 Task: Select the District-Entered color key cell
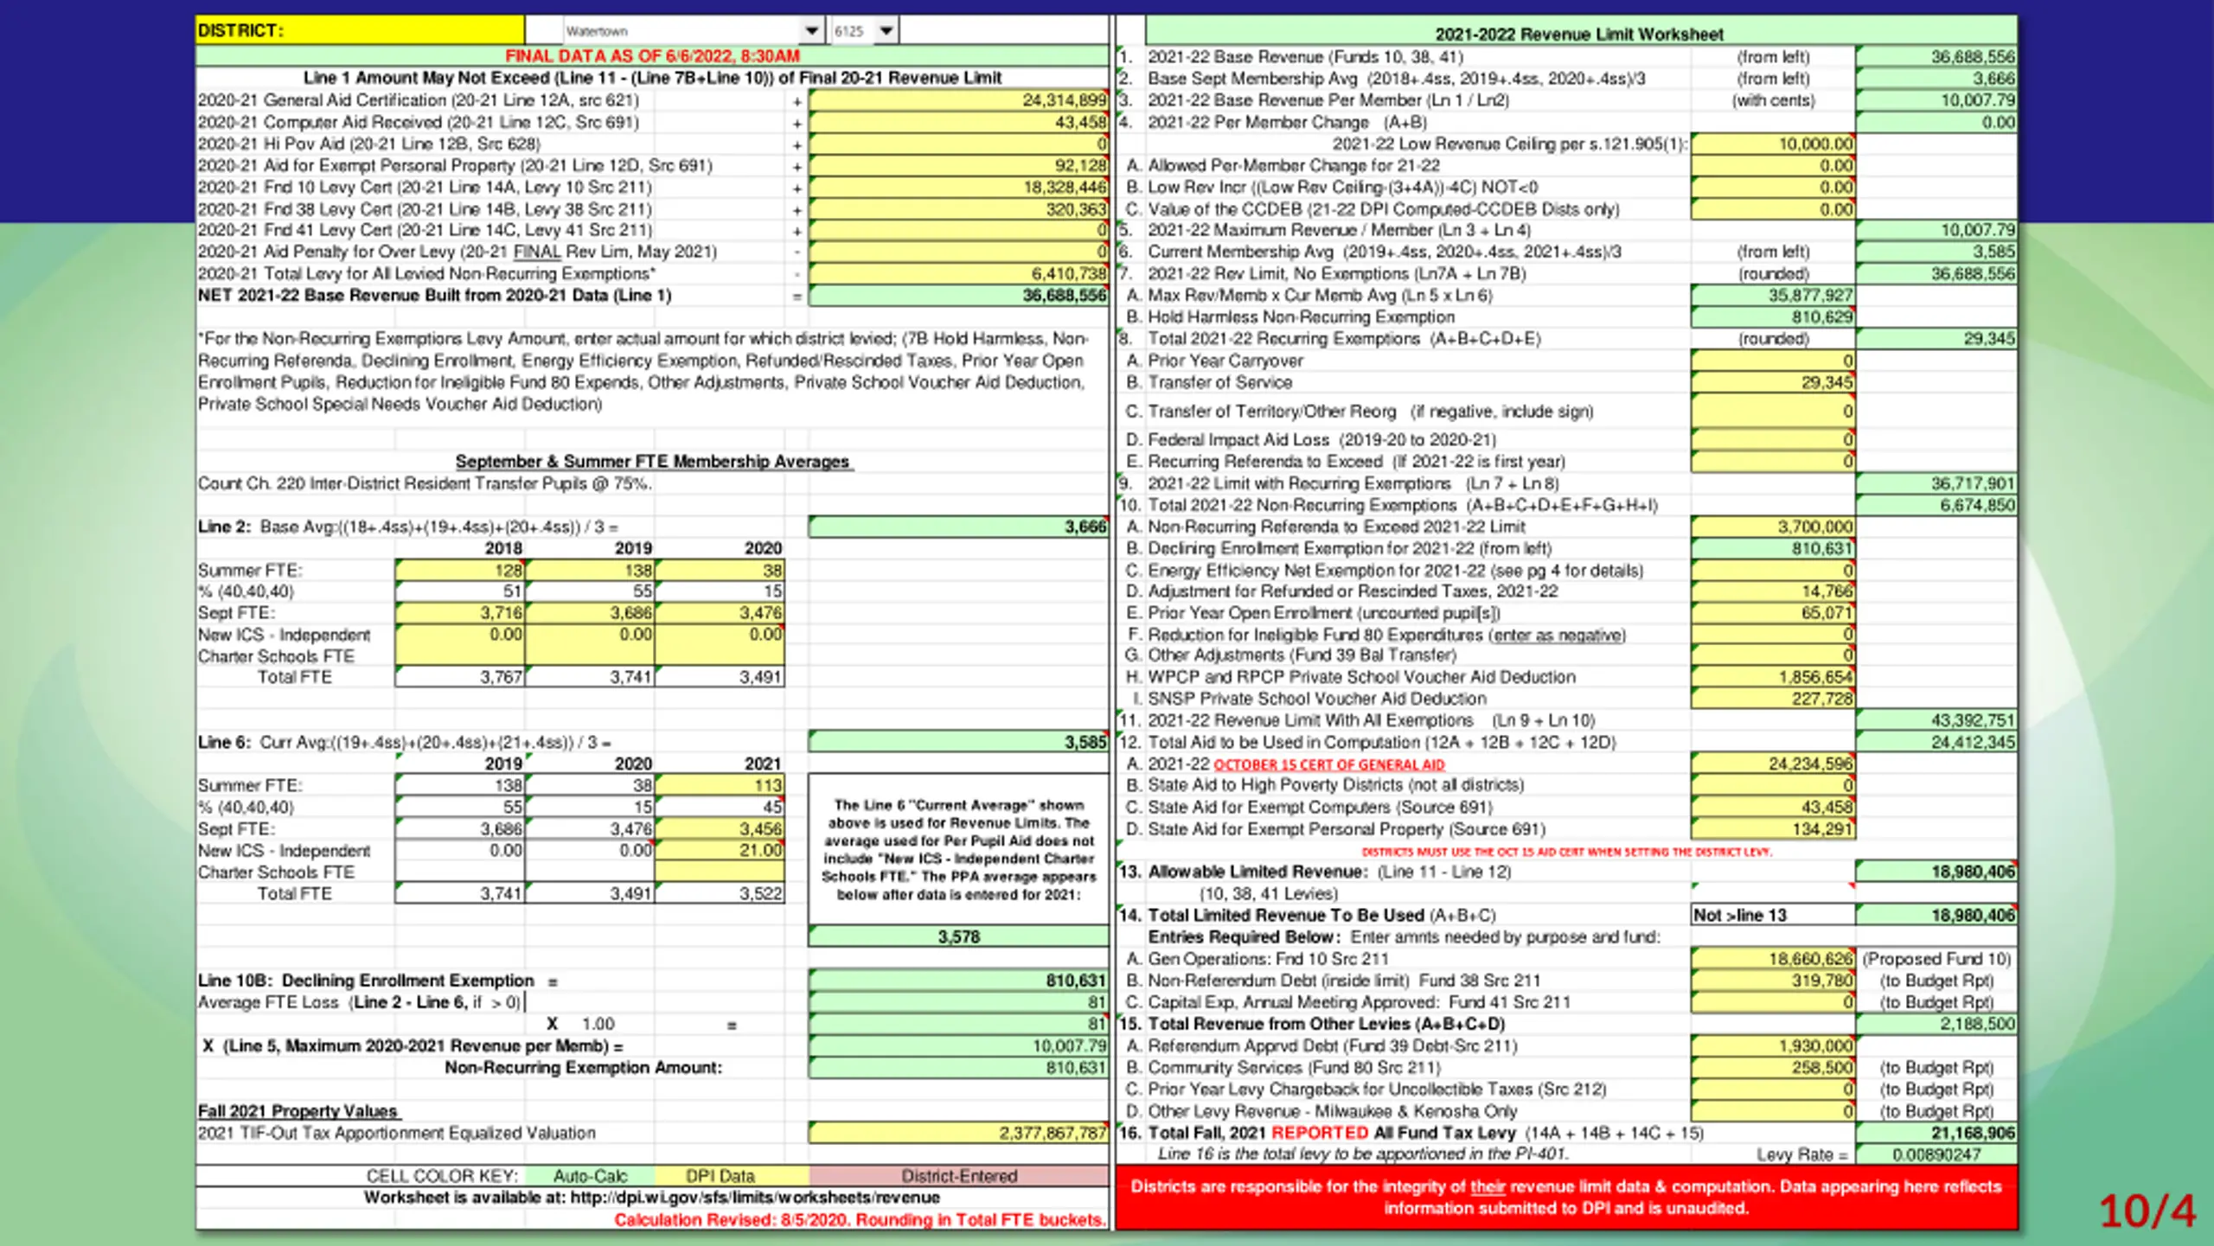point(958,1176)
